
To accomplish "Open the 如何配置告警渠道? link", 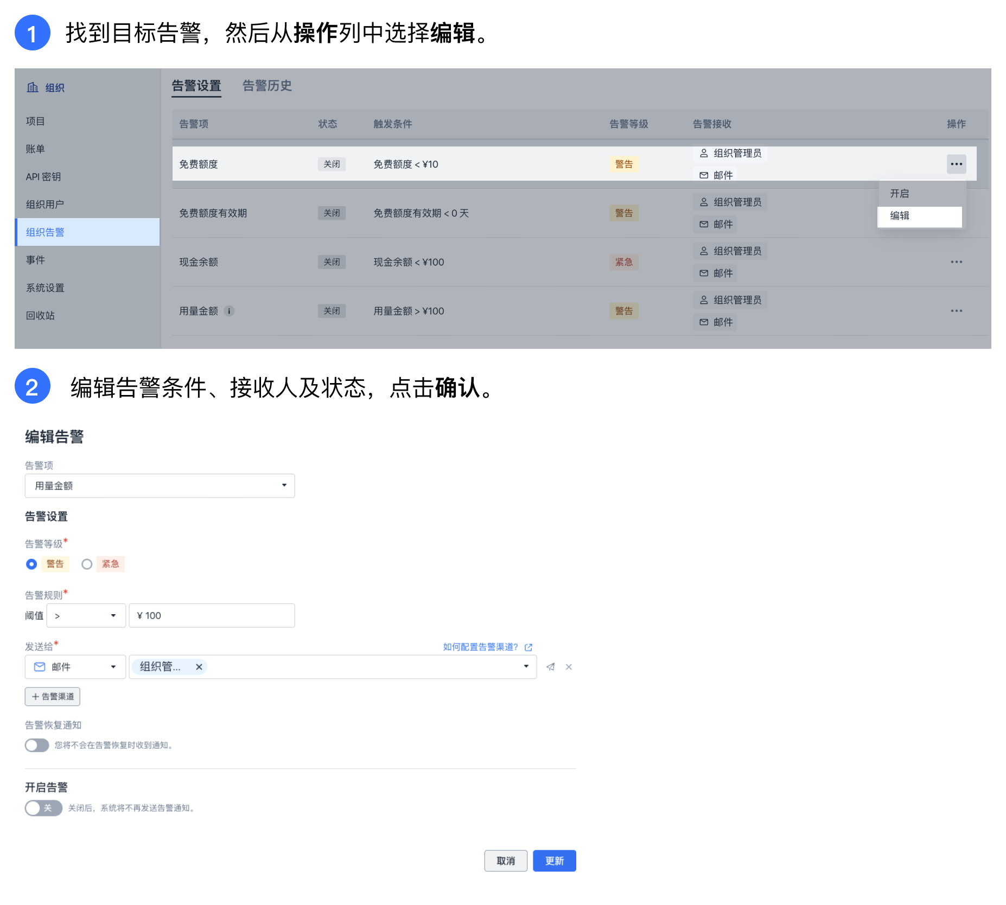I will (480, 647).
